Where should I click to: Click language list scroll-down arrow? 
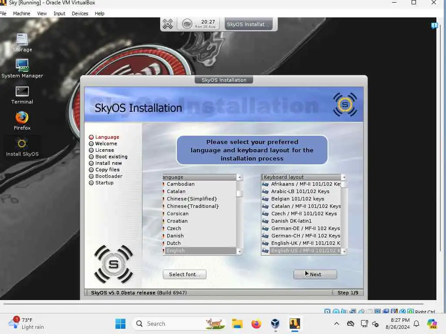(240, 252)
